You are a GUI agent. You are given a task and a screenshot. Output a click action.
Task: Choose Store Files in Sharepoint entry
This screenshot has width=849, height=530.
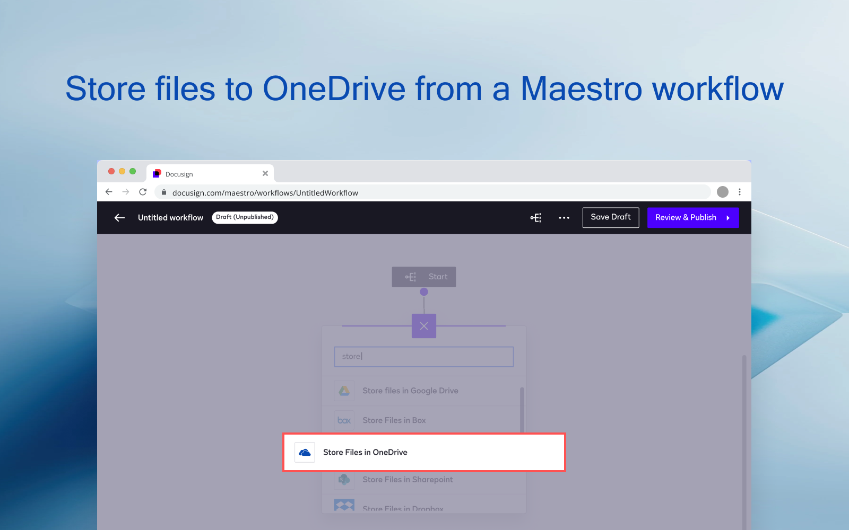click(408, 480)
